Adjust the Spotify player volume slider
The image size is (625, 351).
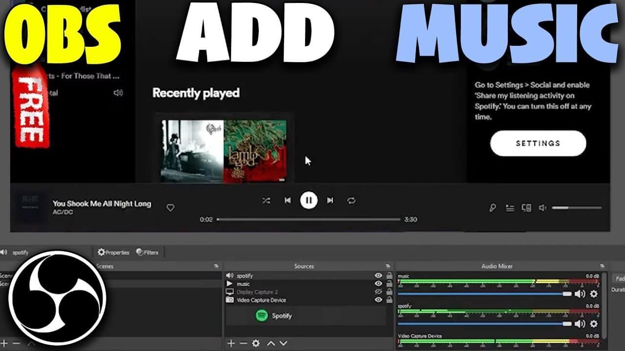577,208
